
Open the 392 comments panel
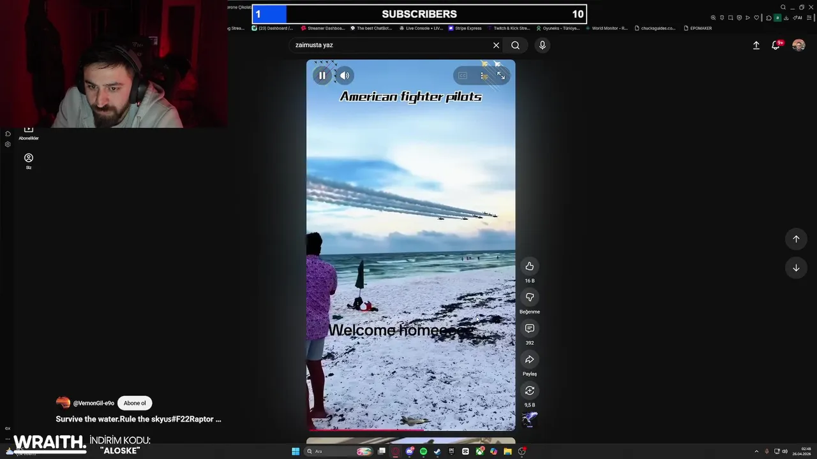[x=529, y=328]
